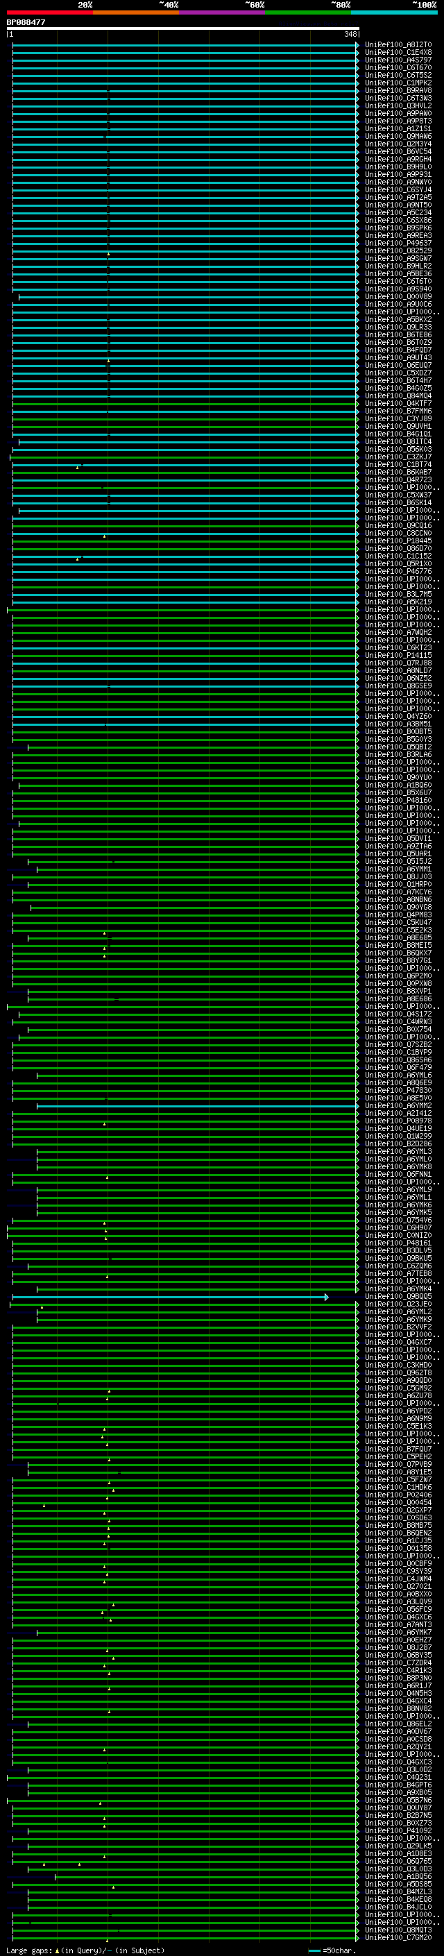This screenshot has width=444, height=1956.
Task: Open hit UniRef100_C6T670
Action: pyautogui.click(x=398, y=67)
